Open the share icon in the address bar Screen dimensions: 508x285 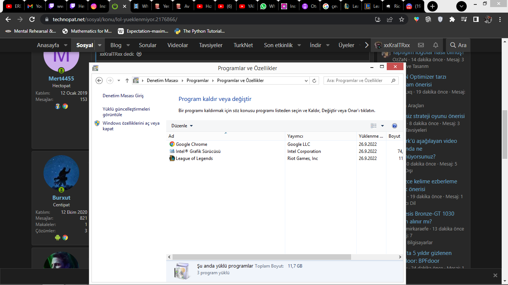[x=390, y=19]
